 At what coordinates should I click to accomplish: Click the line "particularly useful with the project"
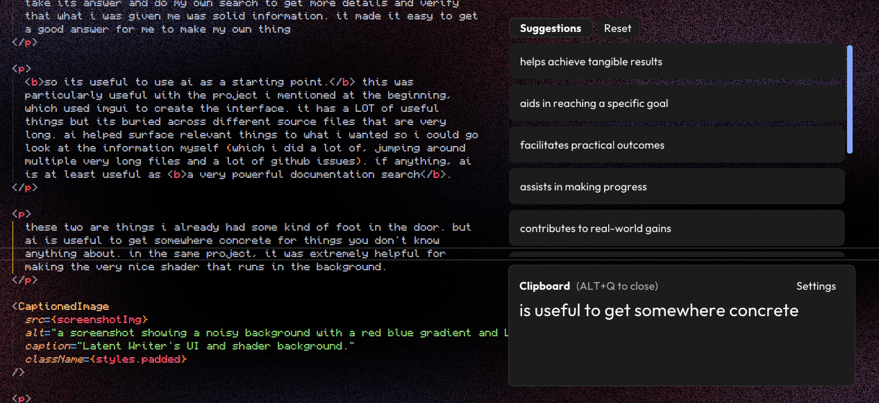pyautogui.click(x=238, y=95)
